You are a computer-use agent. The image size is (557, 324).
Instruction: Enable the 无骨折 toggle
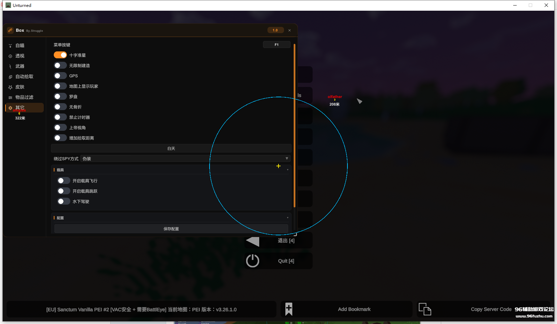60,107
